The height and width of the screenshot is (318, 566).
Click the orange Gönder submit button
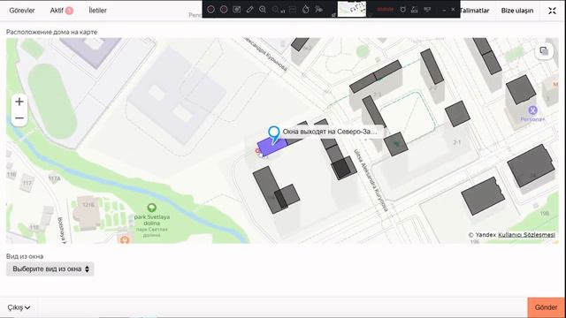pyautogui.click(x=546, y=307)
